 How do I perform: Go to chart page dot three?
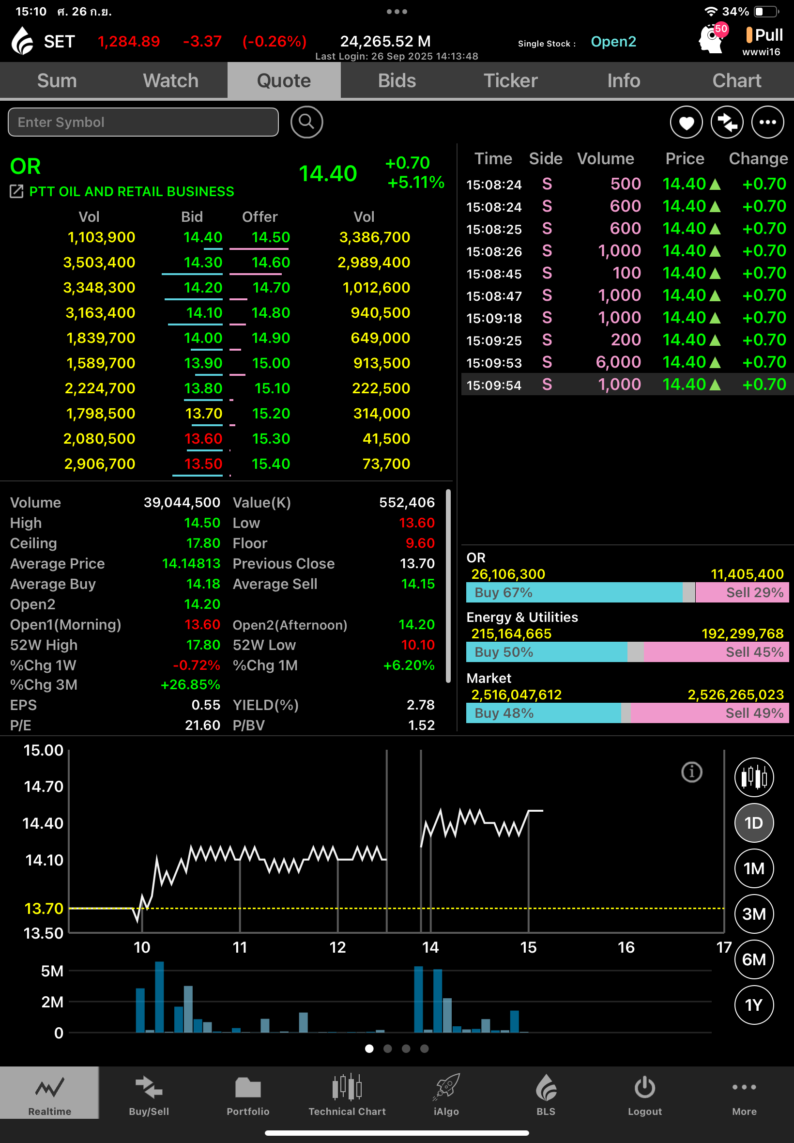click(x=406, y=1049)
